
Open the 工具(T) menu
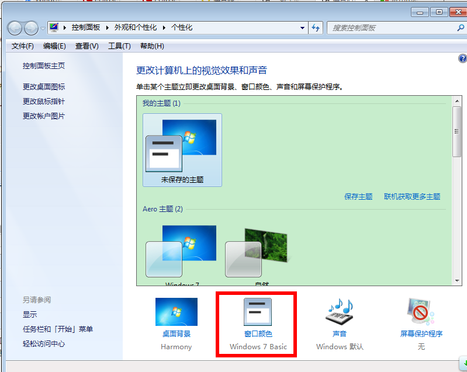click(119, 46)
